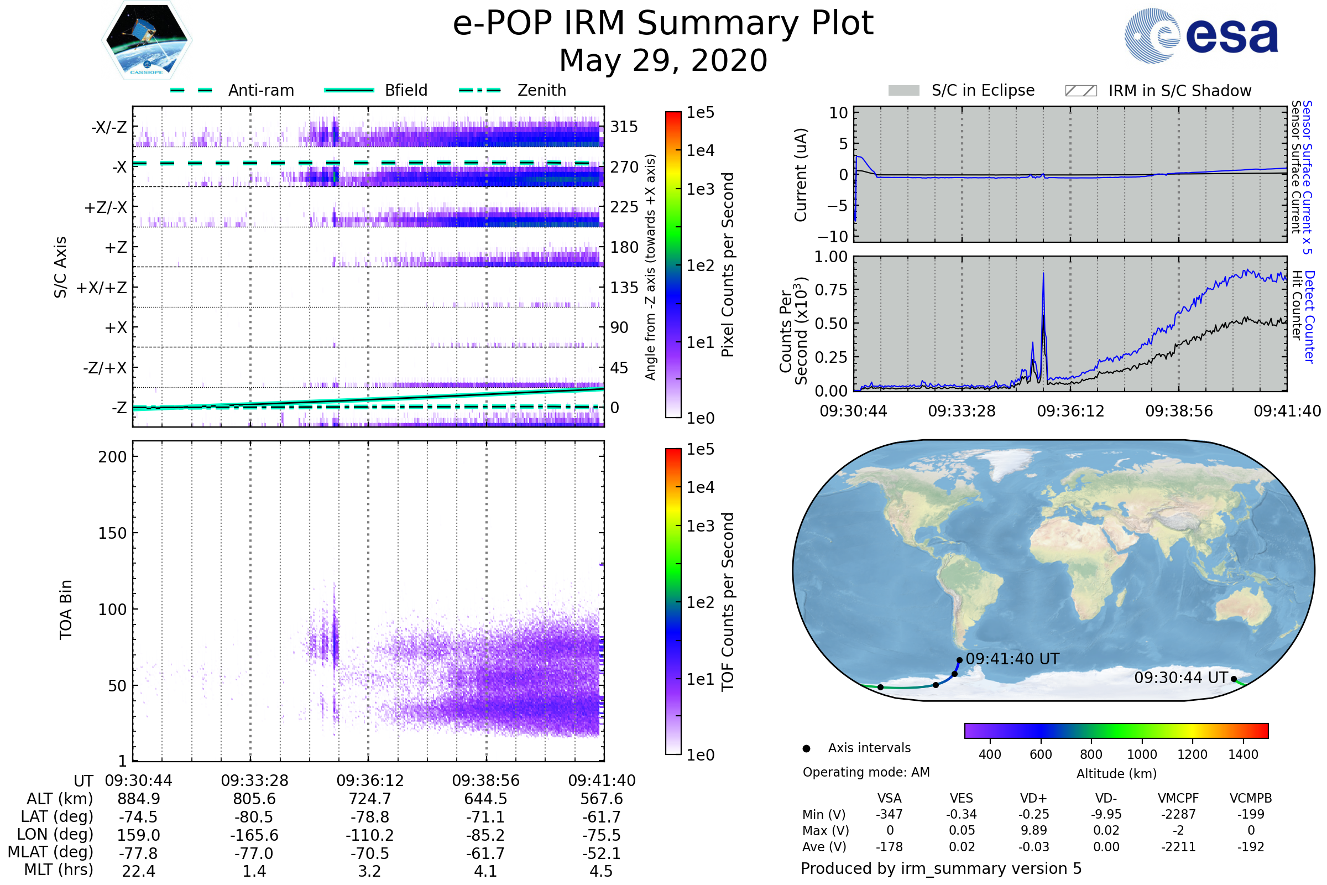Click the Altitude (km) horizontal colorbar
Image resolution: width=1327 pixels, height=885 pixels.
pos(1116,730)
